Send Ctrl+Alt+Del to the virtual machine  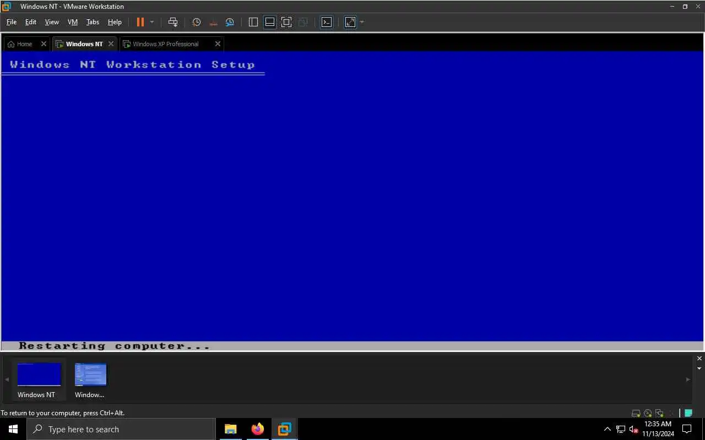pos(173,22)
